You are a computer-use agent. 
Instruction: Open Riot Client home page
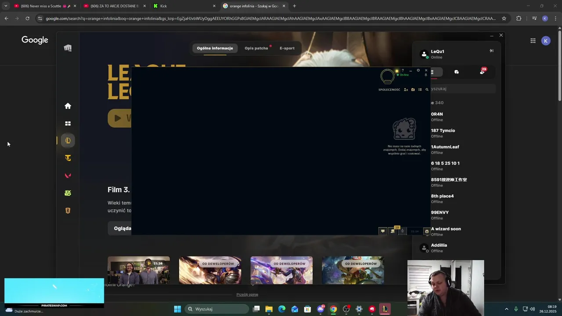pyautogui.click(x=68, y=106)
